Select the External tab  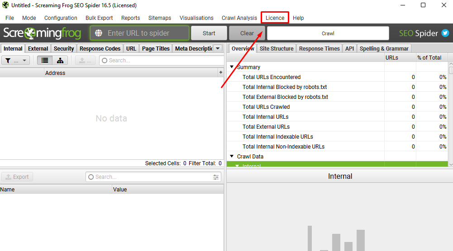38,48
